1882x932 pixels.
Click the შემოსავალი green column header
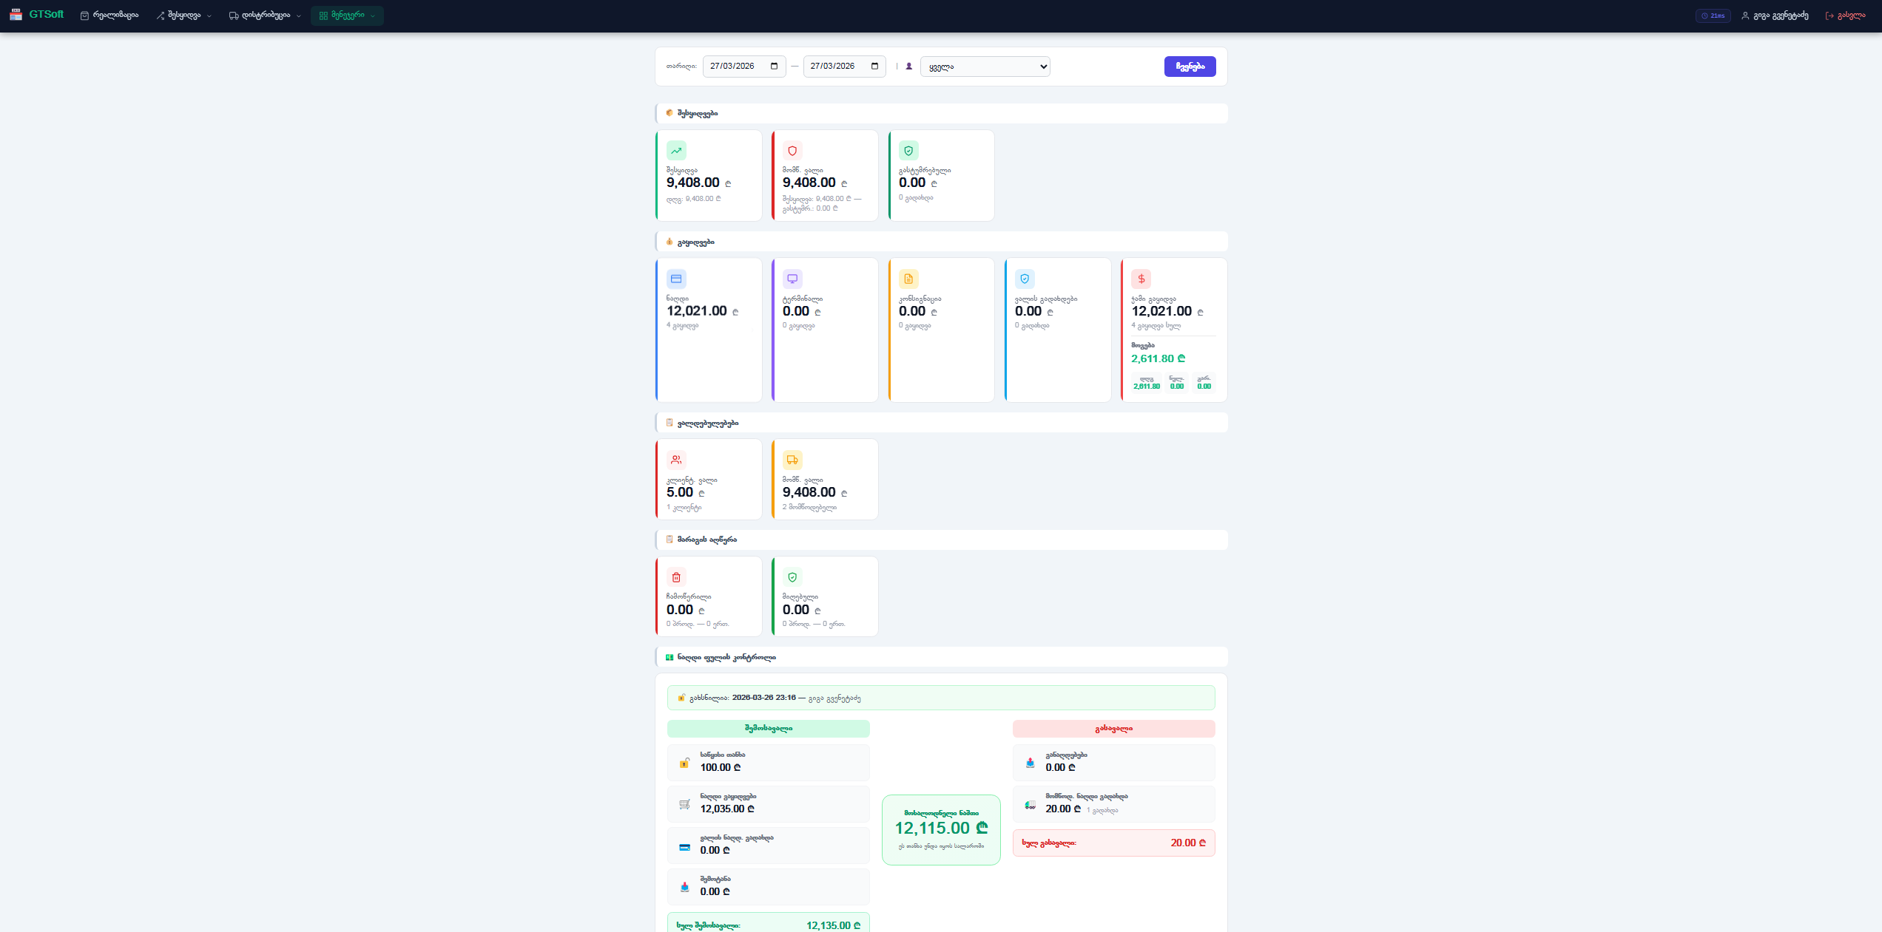pyautogui.click(x=769, y=729)
